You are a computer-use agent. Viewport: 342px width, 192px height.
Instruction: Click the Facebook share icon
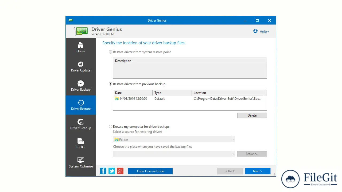pos(103,171)
